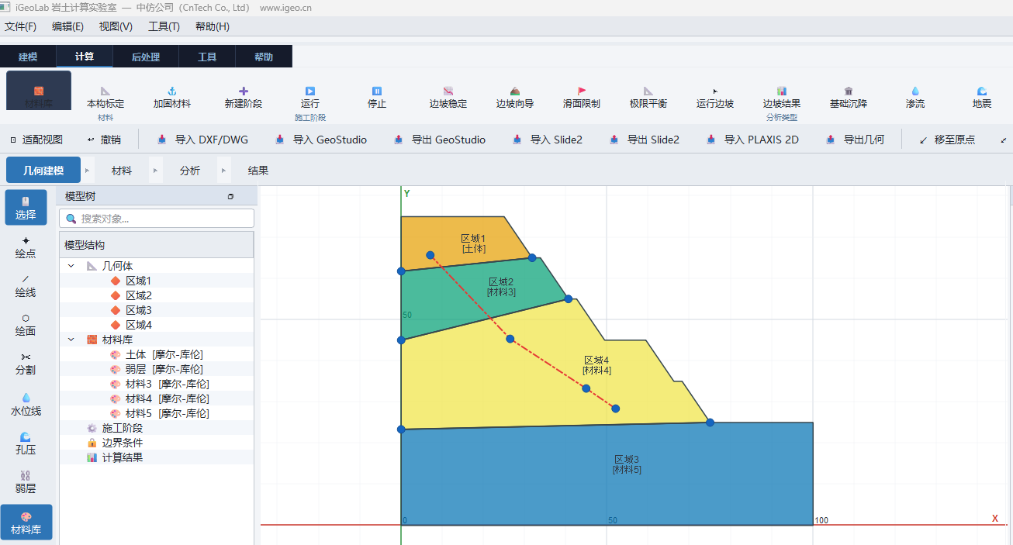The image size is (1013, 545).
Task: Click the arrow after the 材料 workflow step
Action: click(x=156, y=171)
